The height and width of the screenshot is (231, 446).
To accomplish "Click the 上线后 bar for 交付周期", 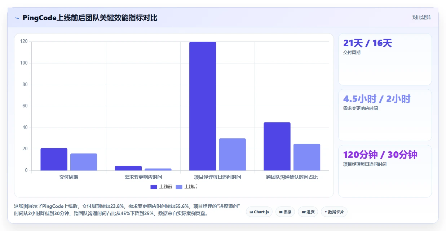I will pyautogui.click(x=84, y=162).
